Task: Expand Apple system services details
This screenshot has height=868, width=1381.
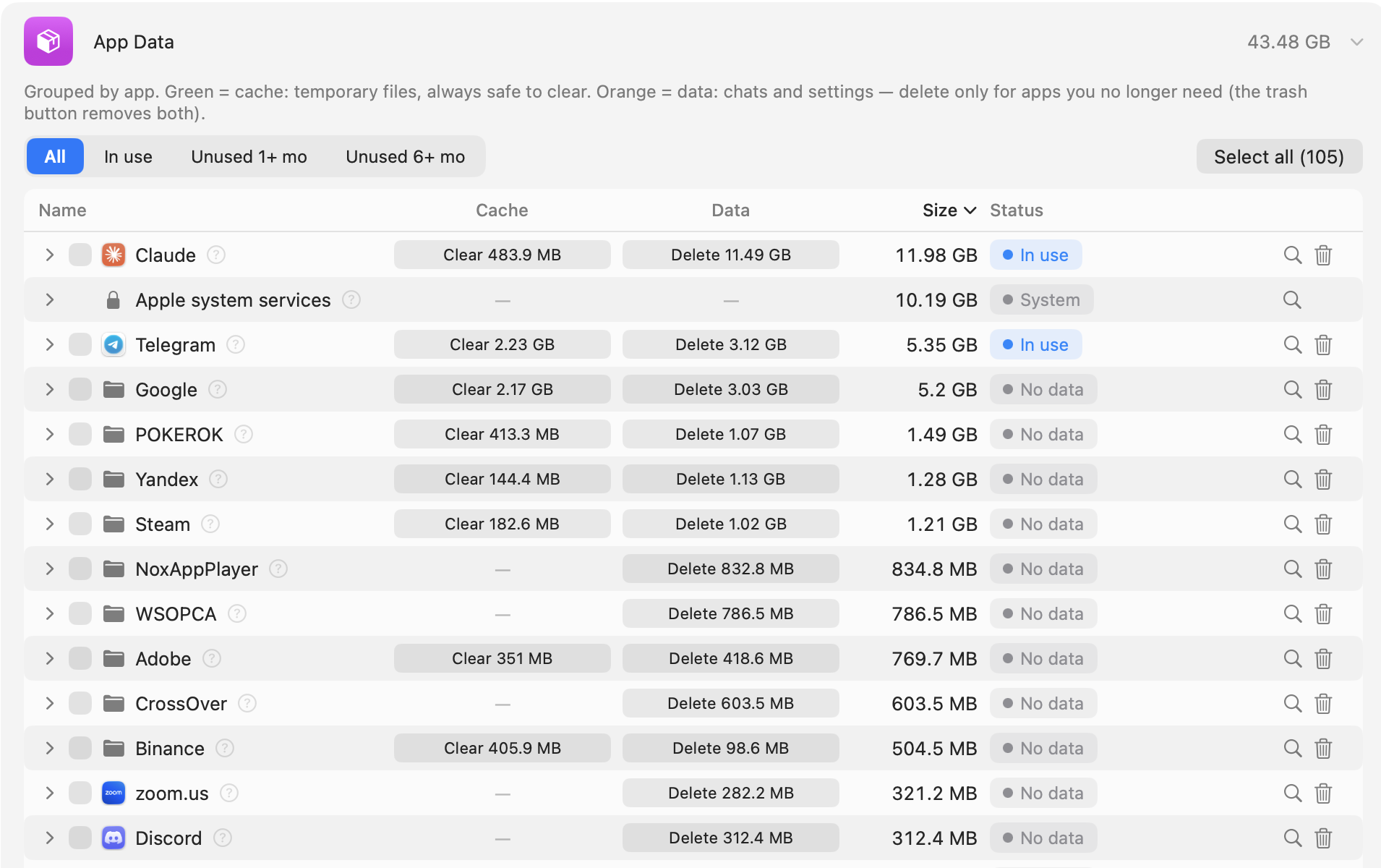Action: (49, 299)
